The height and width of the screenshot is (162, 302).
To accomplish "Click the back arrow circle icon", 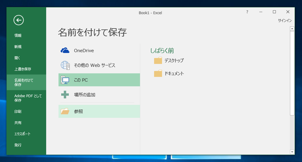I will tap(19, 20).
